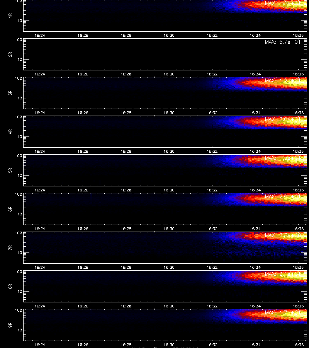The image size is (309, 348).
Task: Click the MAX: 1.7e+01 annotation in 9R panel
Action: (x=283, y=312)
